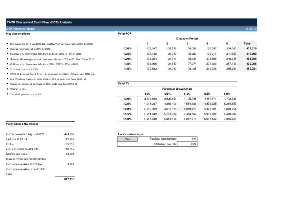The width and height of the screenshot is (287, 203).
Task: Click the highlighted TV value 4,989,215
Action: tap(190, 109)
